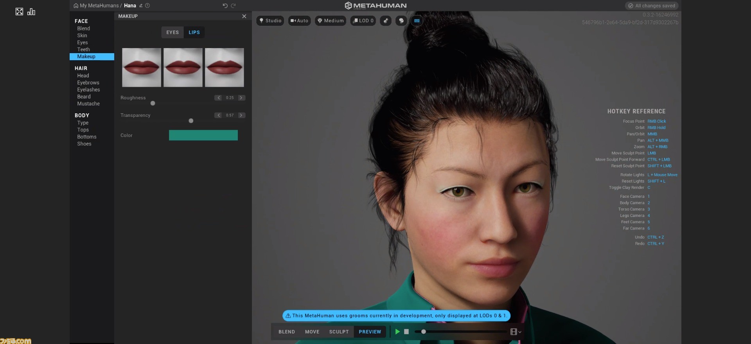Screen dimensions: 751x344
Task: Click the Roughness slider handle
Action: click(153, 103)
